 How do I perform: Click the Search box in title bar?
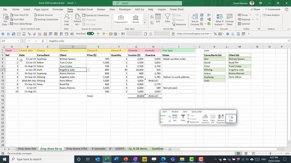147,3
